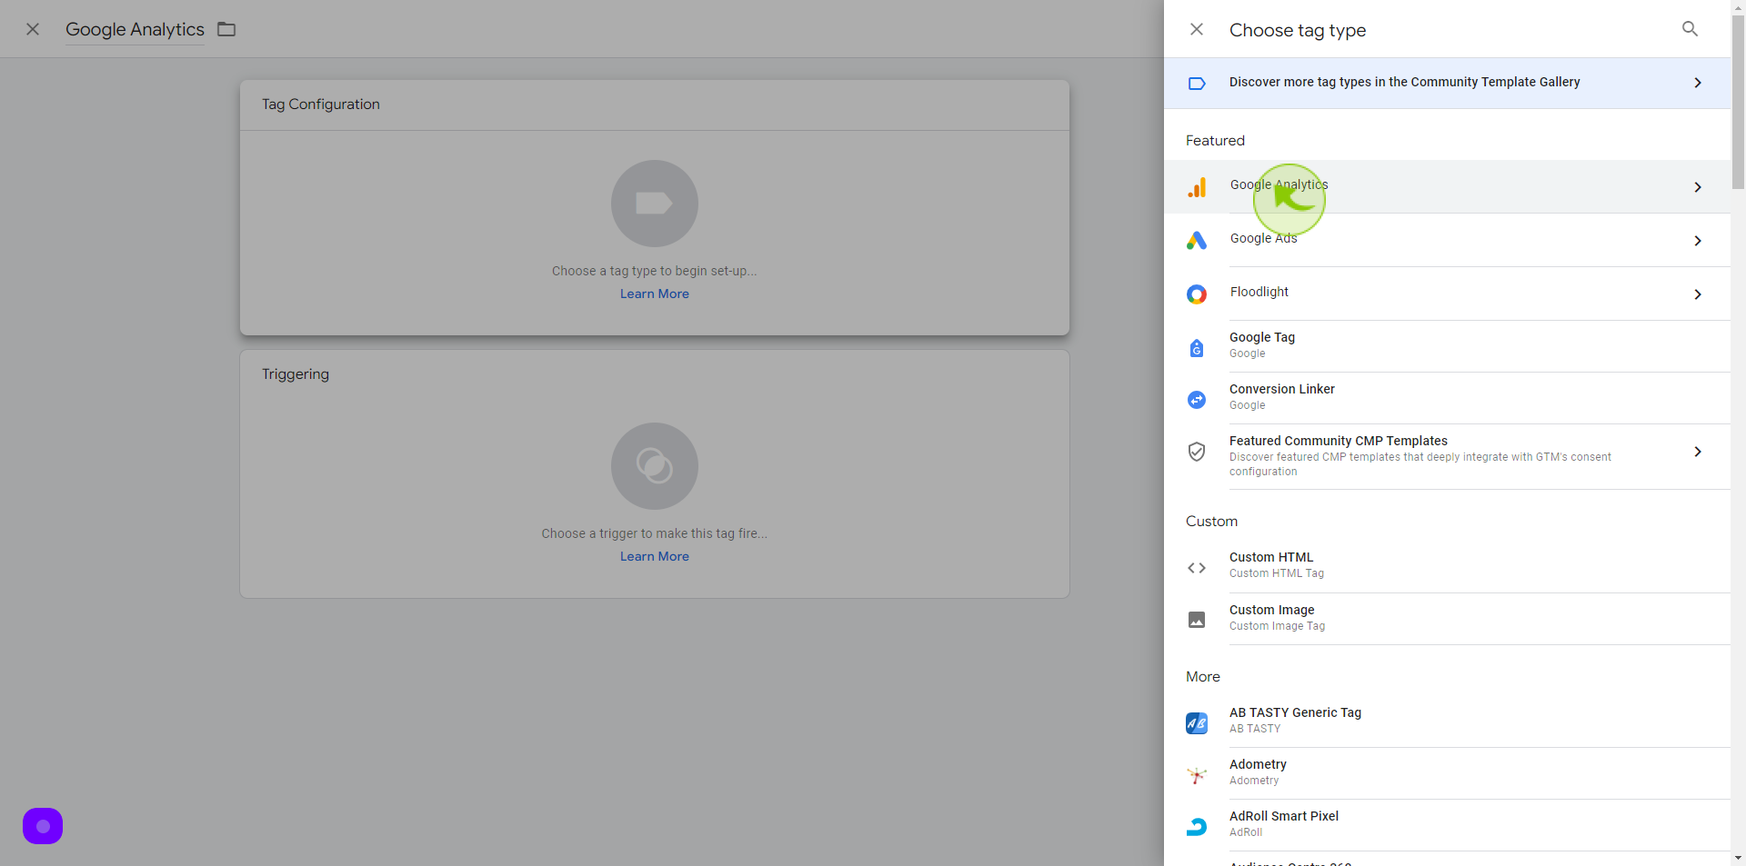The width and height of the screenshot is (1746, 866).
Task: Edit the Google Analytics tag name field
Action: tap(135, 29)
